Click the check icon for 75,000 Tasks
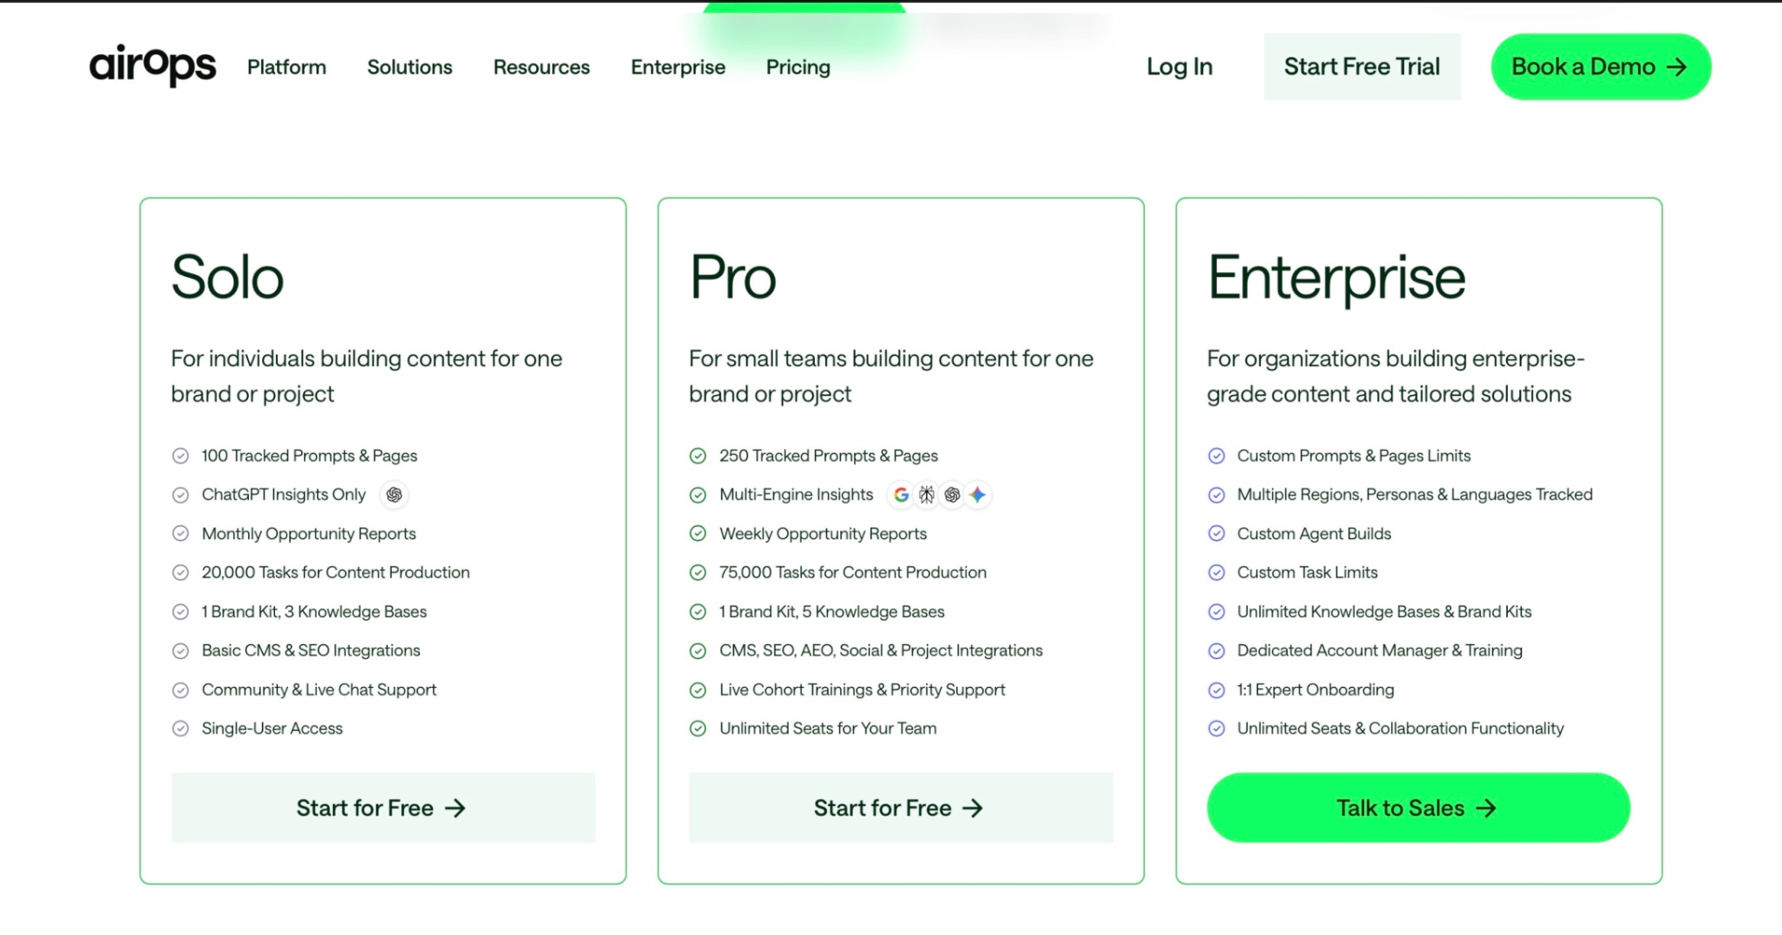Viewport: 1782px width, 935px height. (698, 573)
